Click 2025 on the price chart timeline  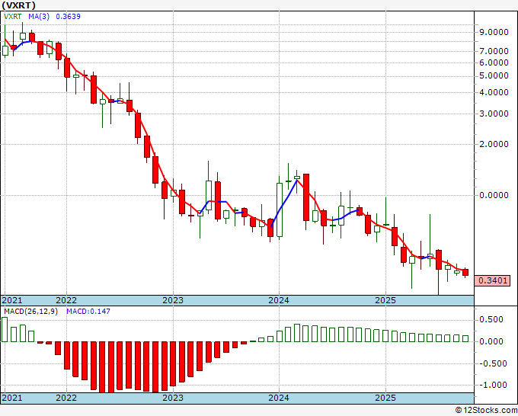385,300
